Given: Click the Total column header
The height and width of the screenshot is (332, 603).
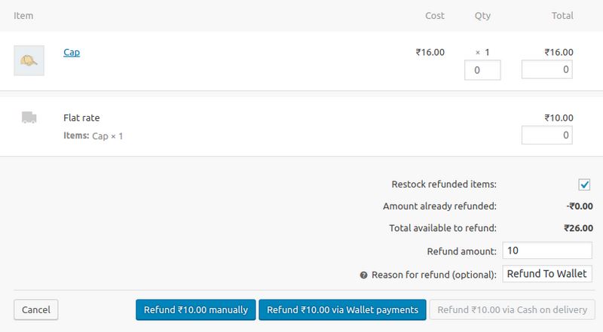Looking at the screenshot, I should click(562, 16).
